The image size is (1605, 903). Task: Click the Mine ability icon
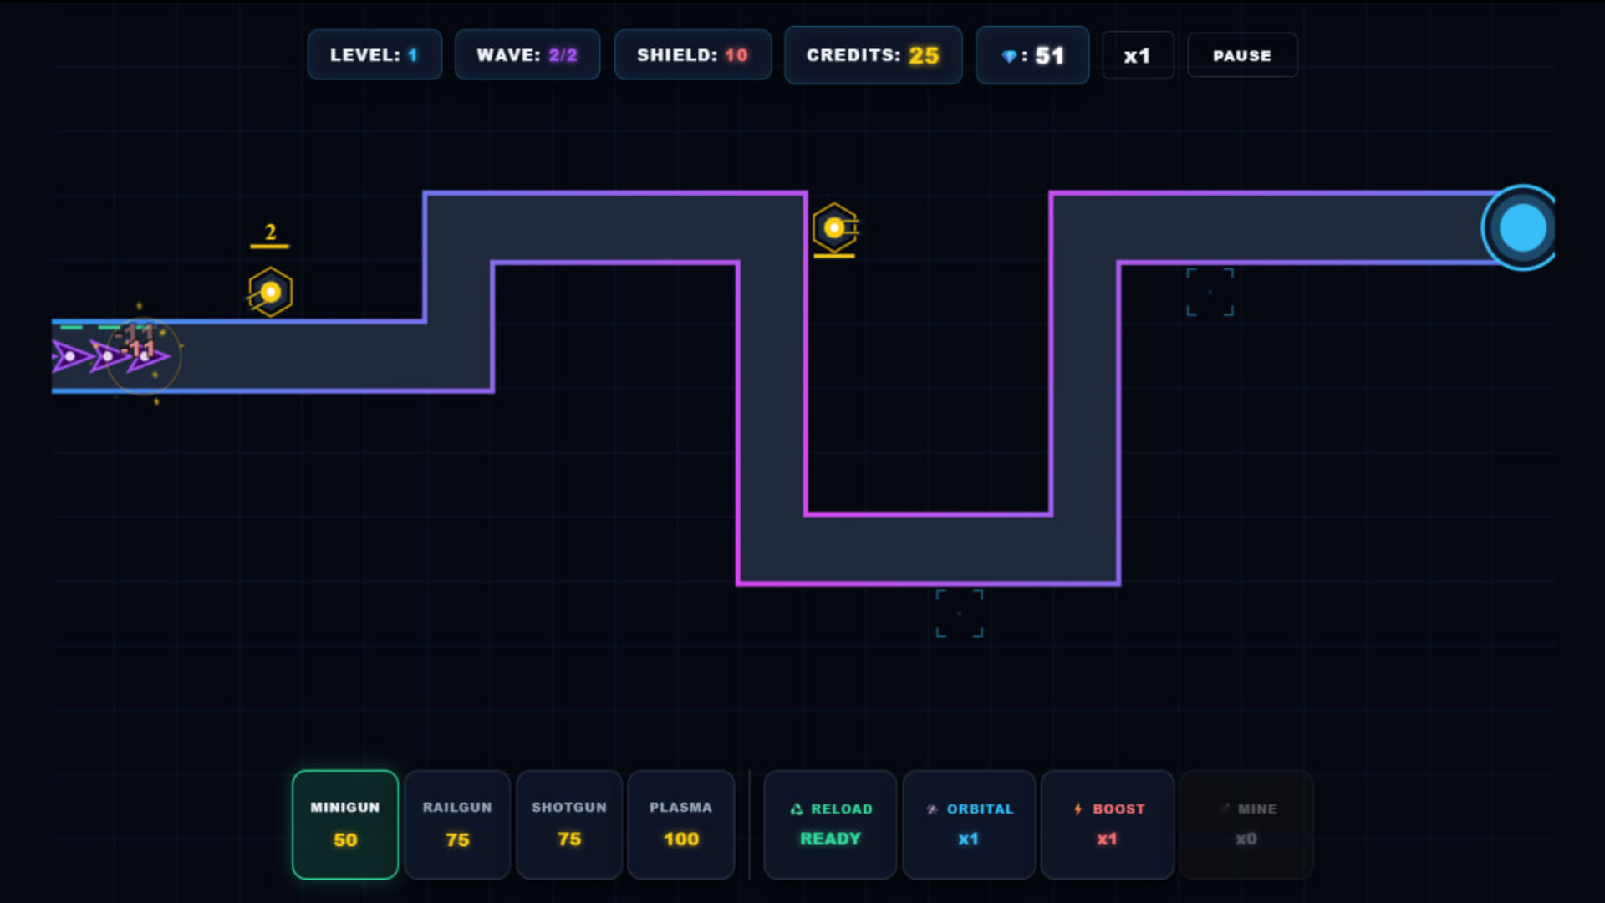coord(1246,824)
